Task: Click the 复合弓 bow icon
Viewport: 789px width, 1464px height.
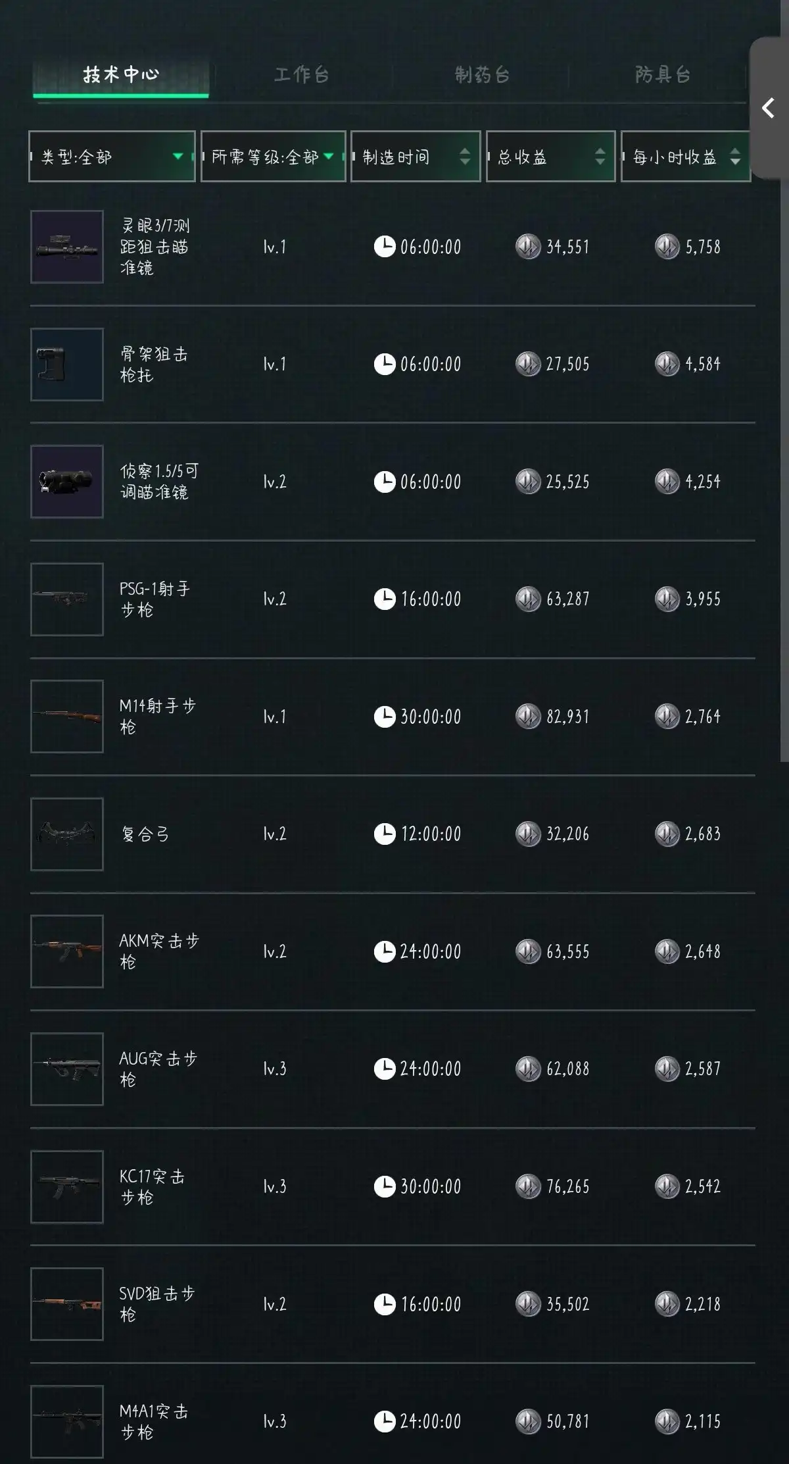Action: (x=67, y=834)
